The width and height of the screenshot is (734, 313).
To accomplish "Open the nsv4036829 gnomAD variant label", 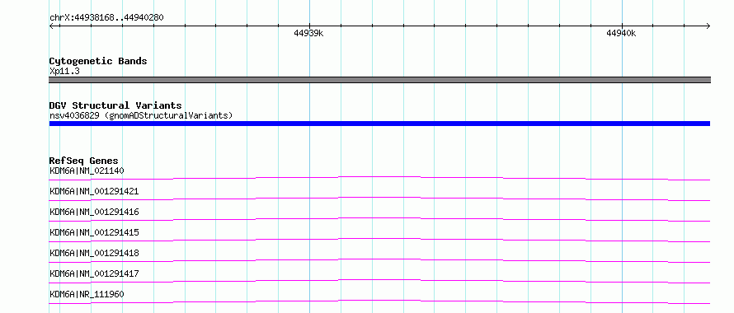I will [141, 115].
